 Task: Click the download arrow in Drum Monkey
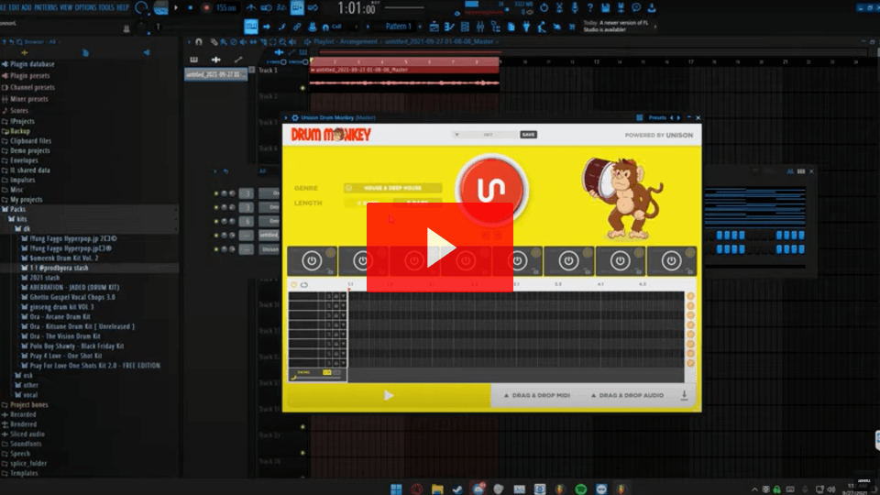pos(684,395)
